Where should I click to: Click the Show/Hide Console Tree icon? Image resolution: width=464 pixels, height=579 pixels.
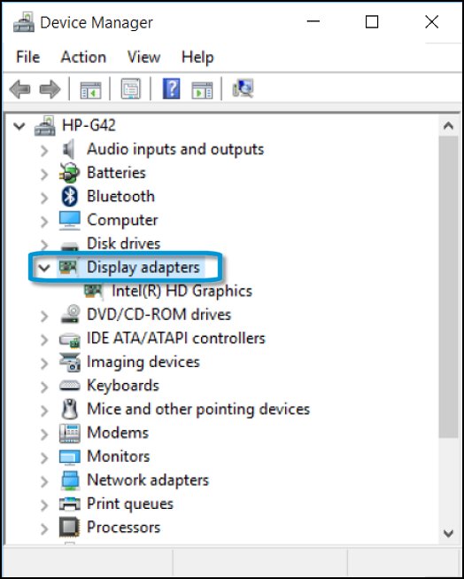90,89
